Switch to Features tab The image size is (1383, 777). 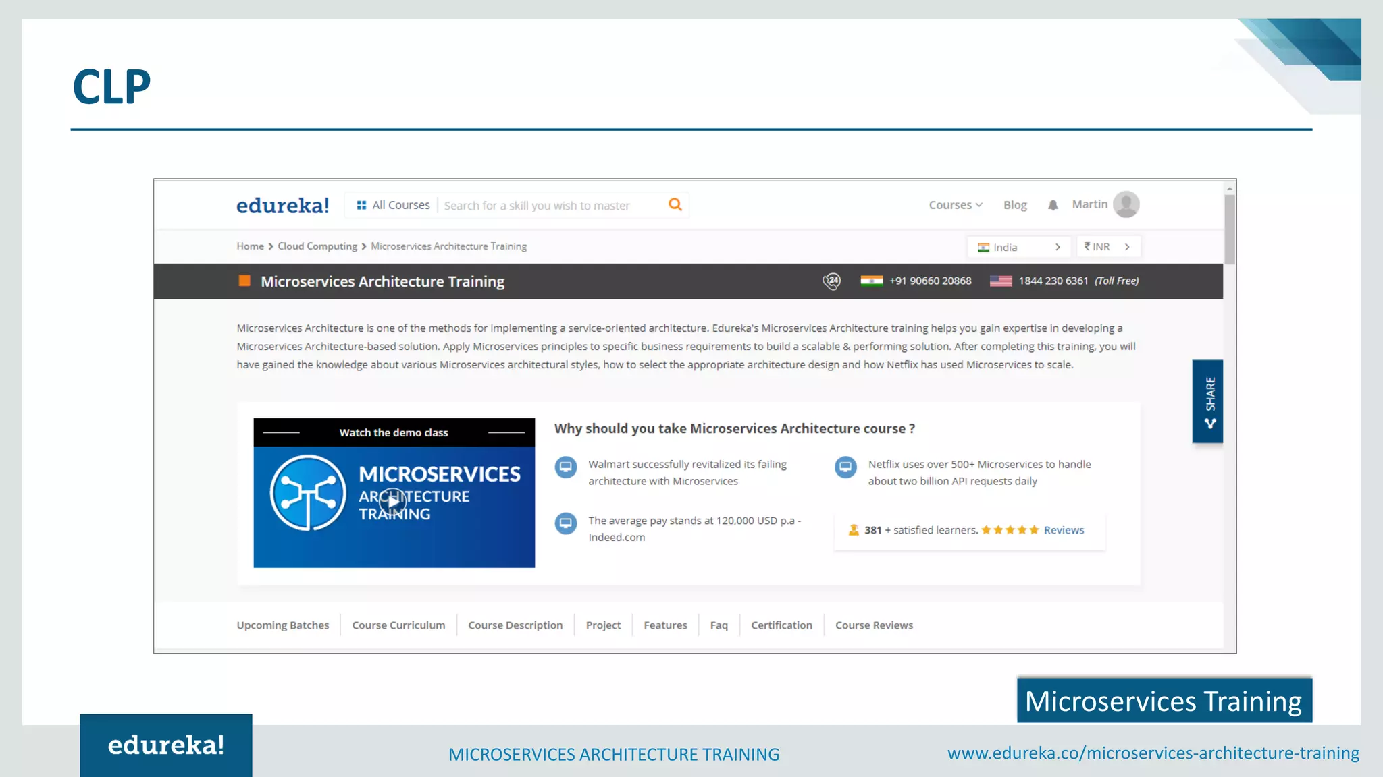click(x=665, y=625)
